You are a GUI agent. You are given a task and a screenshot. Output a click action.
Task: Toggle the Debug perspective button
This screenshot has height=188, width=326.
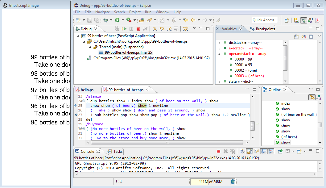pos(303,20)
